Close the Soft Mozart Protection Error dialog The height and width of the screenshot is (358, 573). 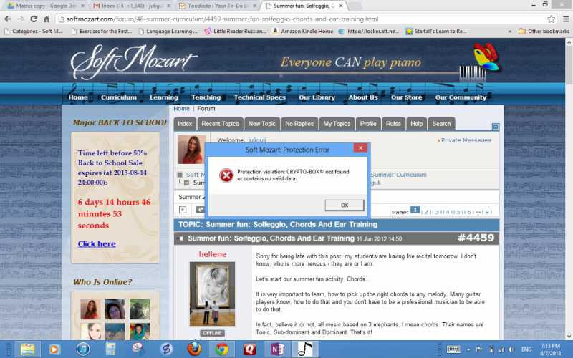tap(360, 147)
